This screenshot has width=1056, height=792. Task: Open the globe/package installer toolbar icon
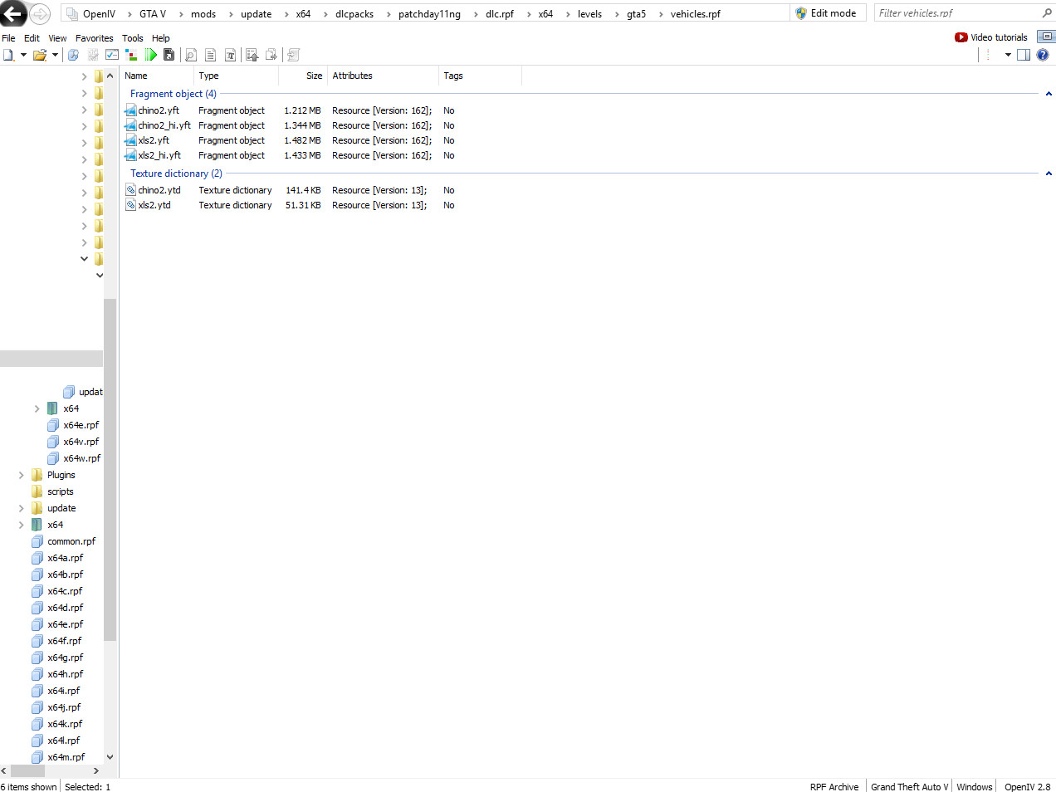[x=73, y=55]
